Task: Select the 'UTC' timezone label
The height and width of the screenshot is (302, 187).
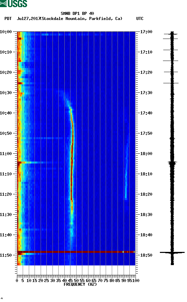Action: pos(140,19)
